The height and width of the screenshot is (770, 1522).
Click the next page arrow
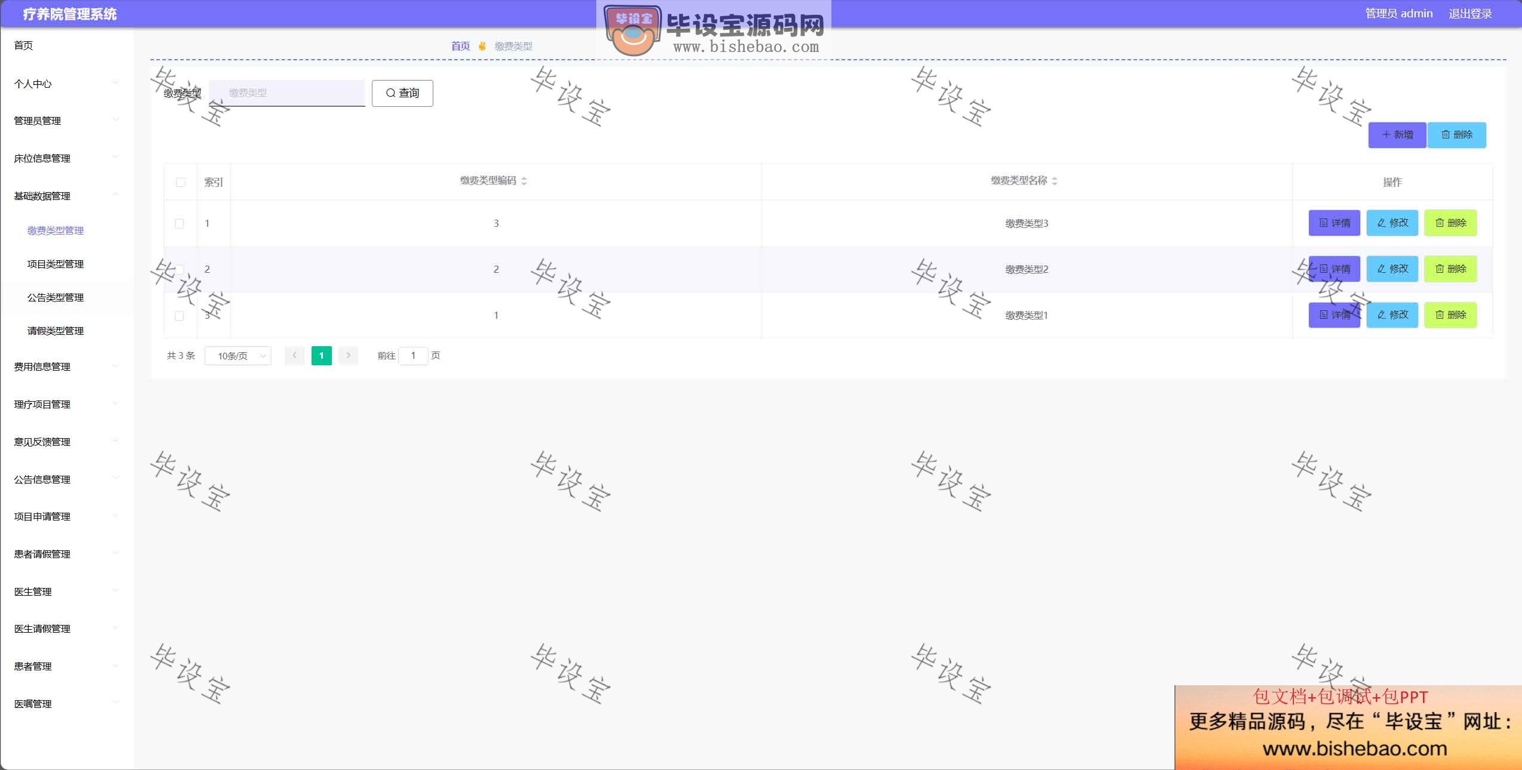(x=348, y=356)
